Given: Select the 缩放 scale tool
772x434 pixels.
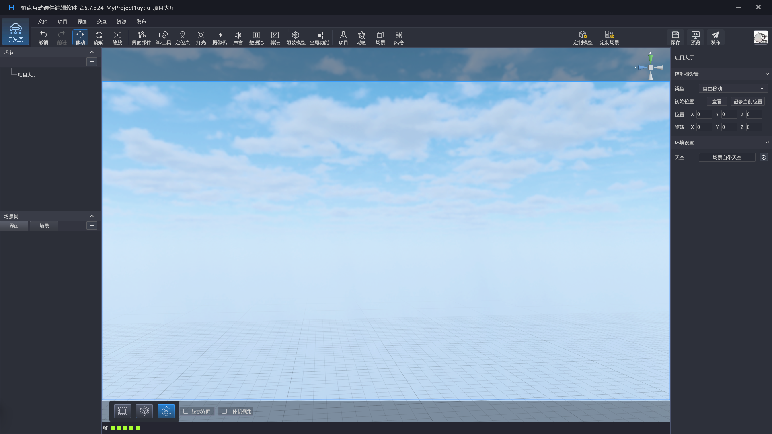Looking at the screenshot, I should [117, 37].
